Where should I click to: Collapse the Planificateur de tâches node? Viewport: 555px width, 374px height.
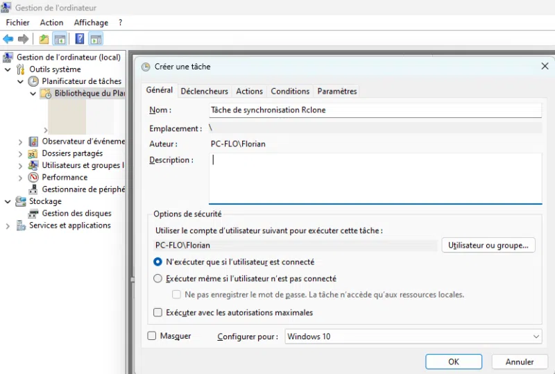[21, 81]
